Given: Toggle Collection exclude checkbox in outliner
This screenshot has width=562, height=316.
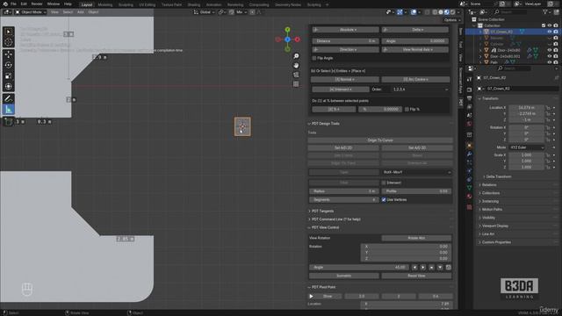Looking at the screenshot, I should (544, 25).
